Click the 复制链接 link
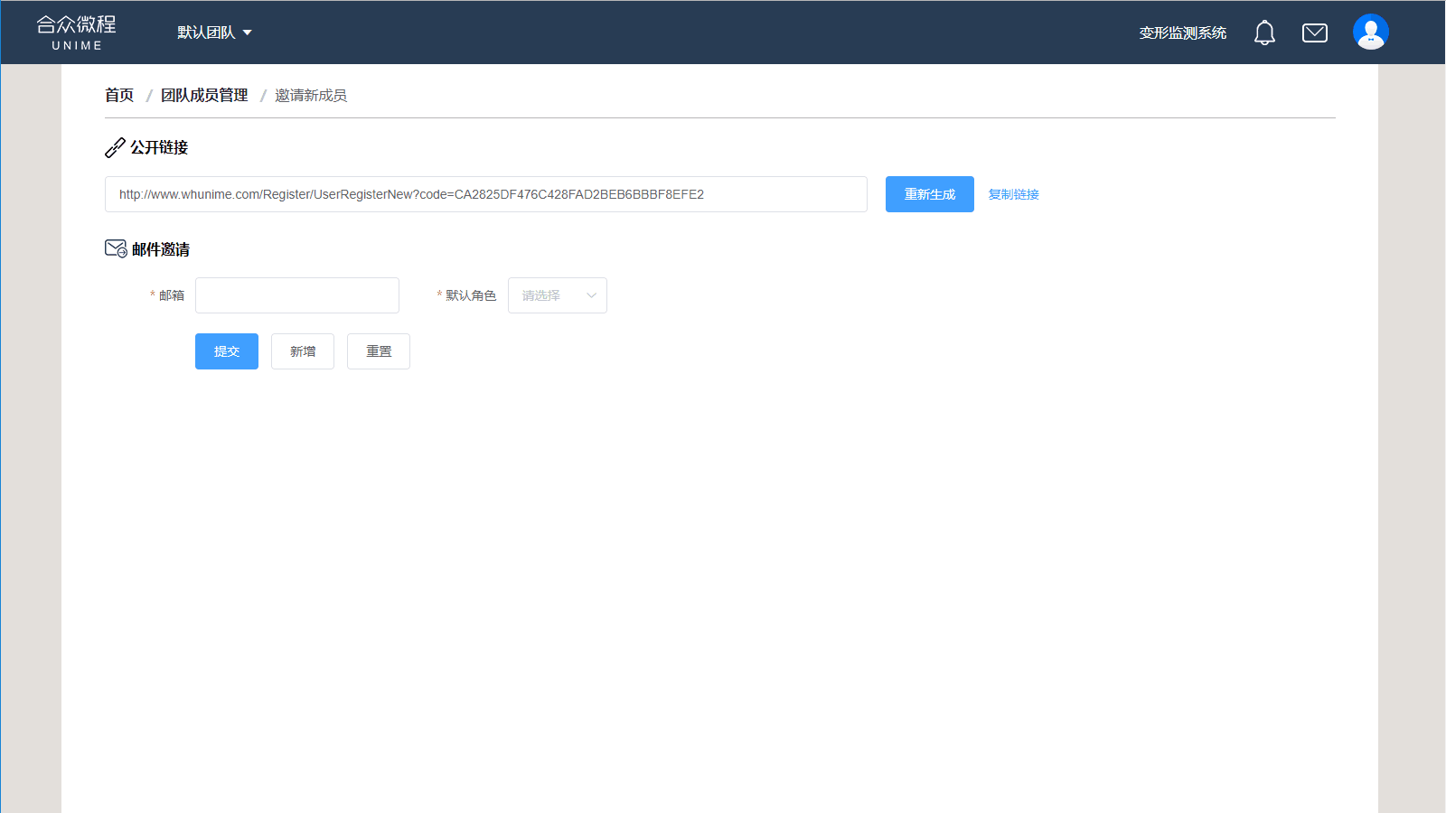The image size is (1446, 813). coord(1013,194)
